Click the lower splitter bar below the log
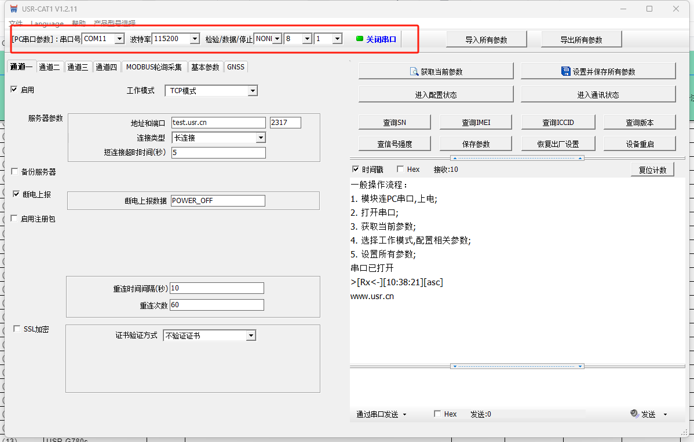Viewport: 694px width, 442px height. click(517, 366)
